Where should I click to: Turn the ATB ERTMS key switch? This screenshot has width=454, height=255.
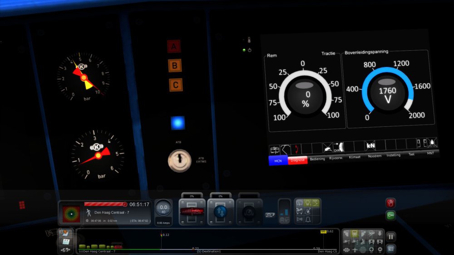(x=179, y=160)
